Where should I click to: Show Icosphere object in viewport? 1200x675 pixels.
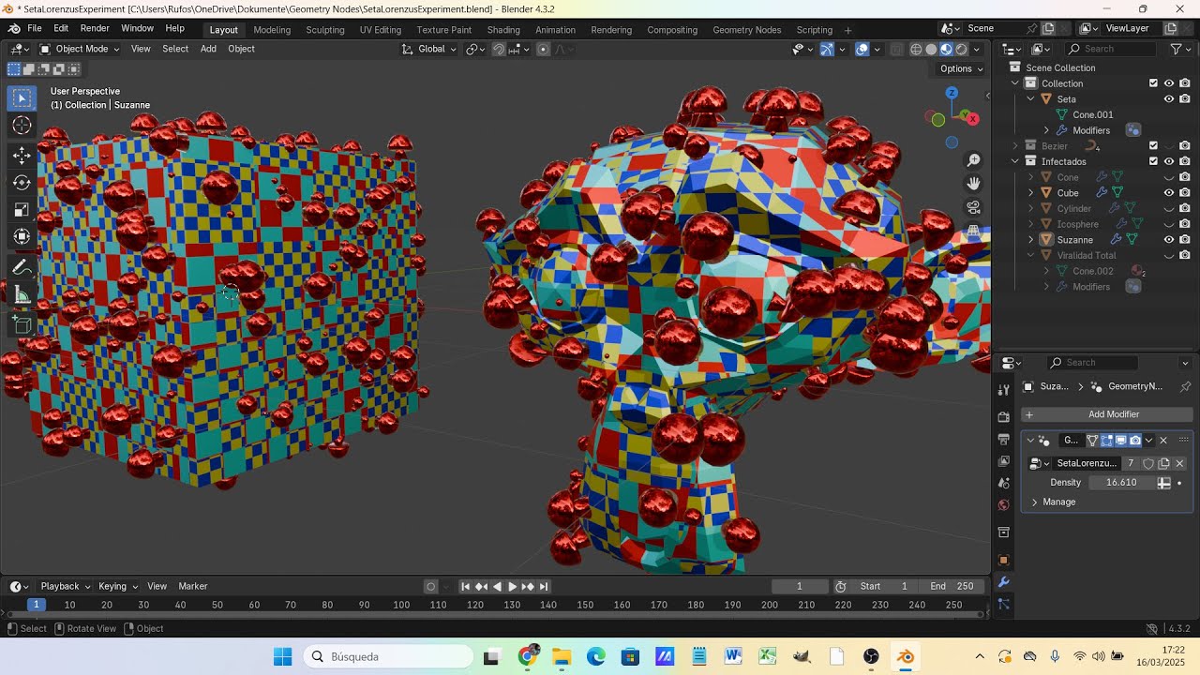(1169, 224)
